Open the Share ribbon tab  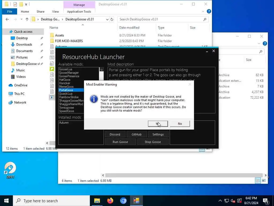pos(40,12)
